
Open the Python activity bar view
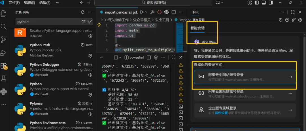point(3,91)
